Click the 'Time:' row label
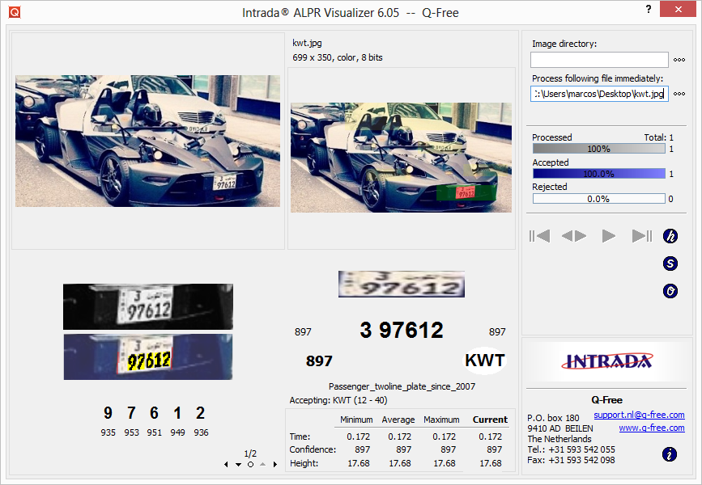 pos(300,436)
